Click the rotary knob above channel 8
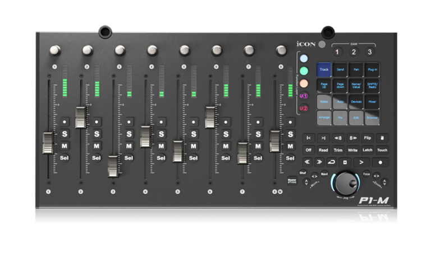Screen dimensions: 431x253 [281, 50]
